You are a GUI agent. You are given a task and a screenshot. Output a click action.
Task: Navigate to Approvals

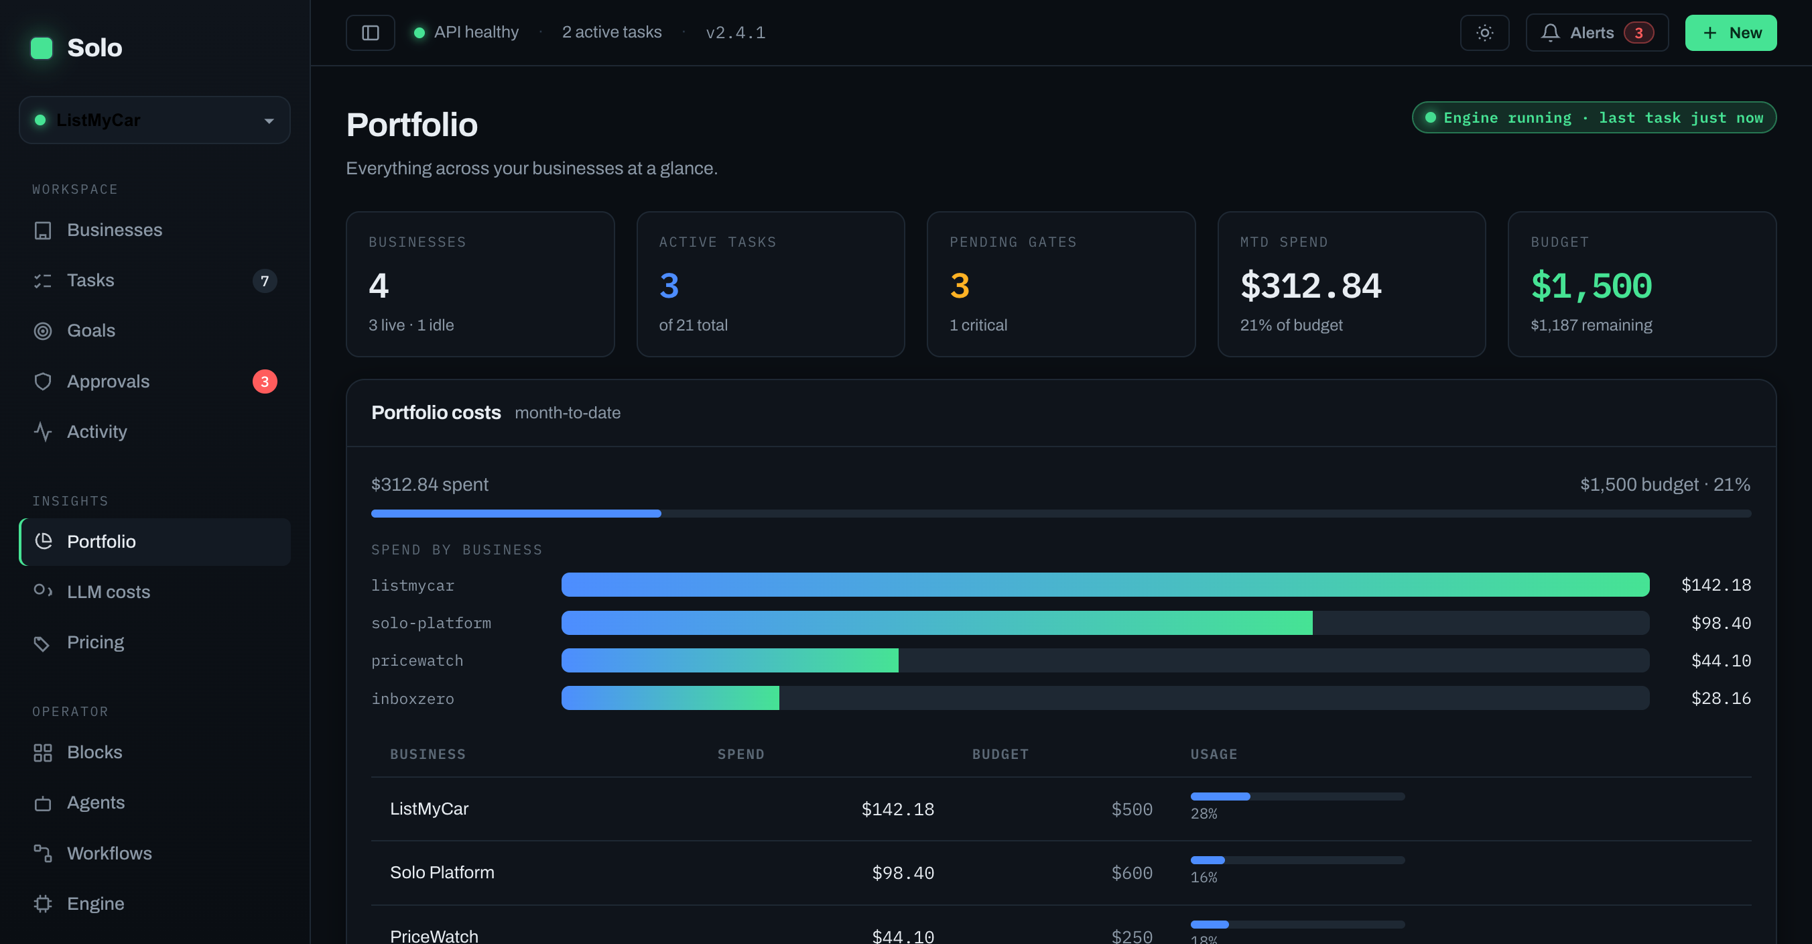click(155, 381)
